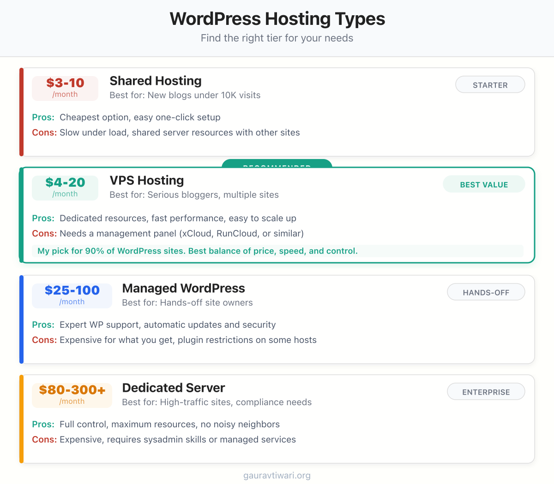Select the $25-100 price tag
Viewport: 554px width, 484px height.
coord(72,295)
